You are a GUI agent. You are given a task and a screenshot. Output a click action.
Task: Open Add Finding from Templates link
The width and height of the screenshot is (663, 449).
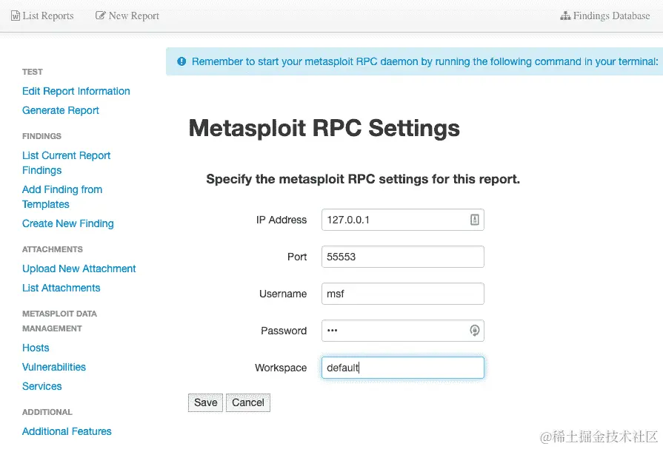pyautogui.click(x=62, y=197)
